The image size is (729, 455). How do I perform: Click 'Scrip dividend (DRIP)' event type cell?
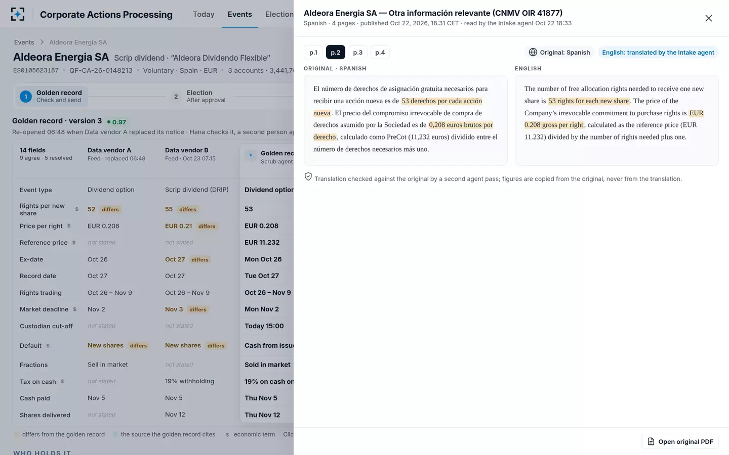pyautogui.click(x=197, y=190)
